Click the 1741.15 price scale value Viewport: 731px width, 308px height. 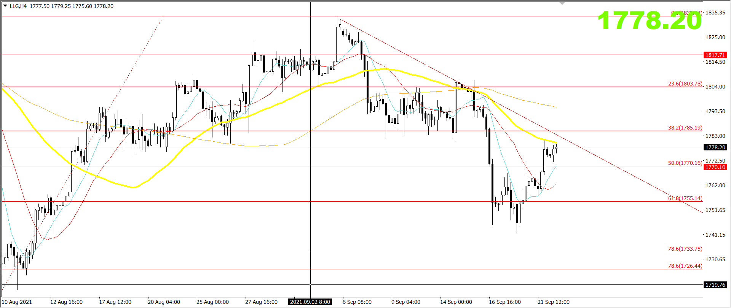tap(715, 235)
